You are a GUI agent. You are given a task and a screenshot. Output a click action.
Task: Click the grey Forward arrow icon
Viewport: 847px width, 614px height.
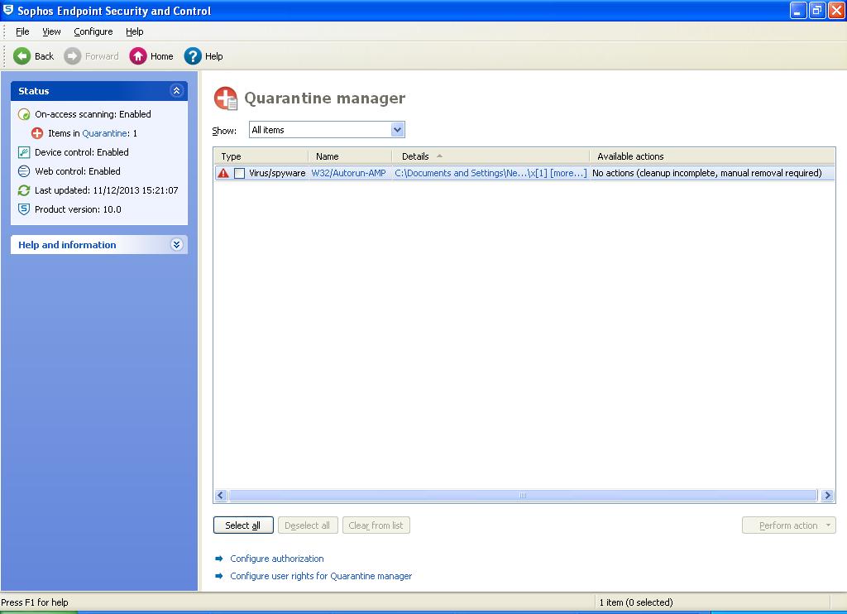click(x=73, y=56)
